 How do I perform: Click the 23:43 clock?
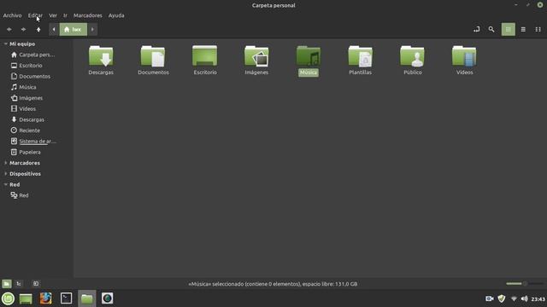(538, 299)
